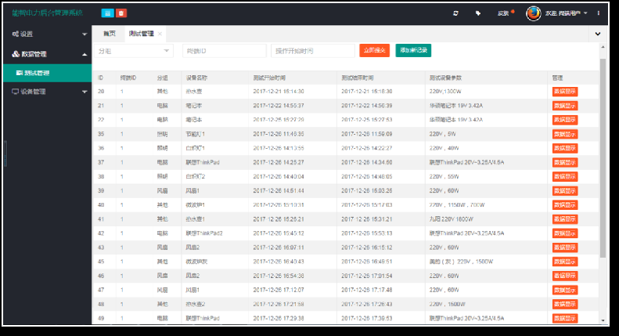Expand the 设置 sidebar arrow
This screenshot has width=619, height=336.
[85, 34]
